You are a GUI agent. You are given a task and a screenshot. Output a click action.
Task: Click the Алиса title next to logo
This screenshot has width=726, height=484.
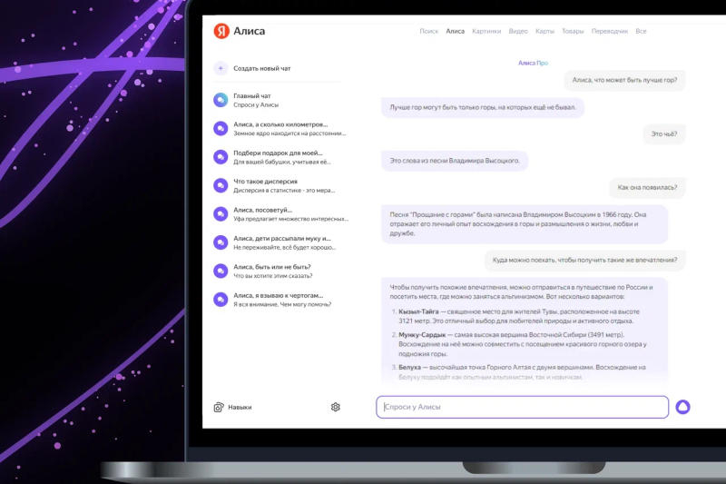(x=249, y=31)
